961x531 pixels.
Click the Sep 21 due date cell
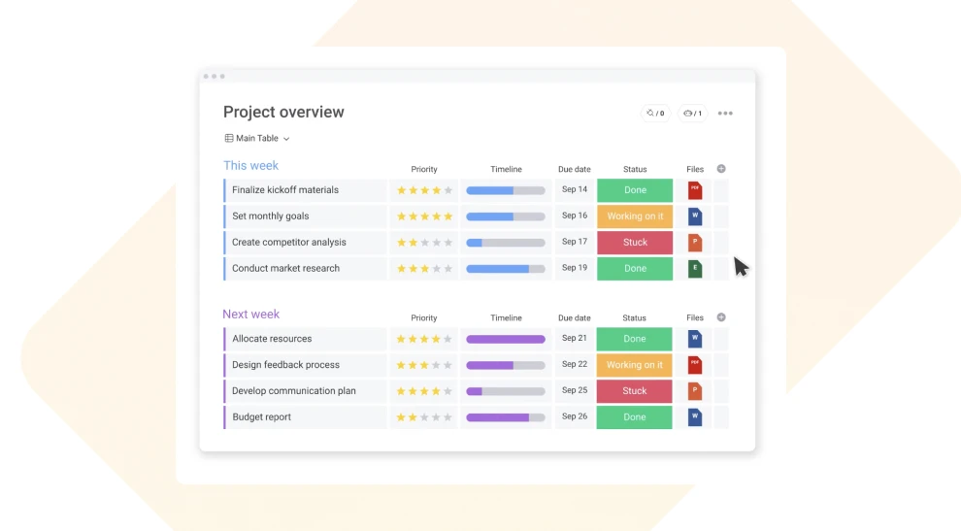(575, 338)
